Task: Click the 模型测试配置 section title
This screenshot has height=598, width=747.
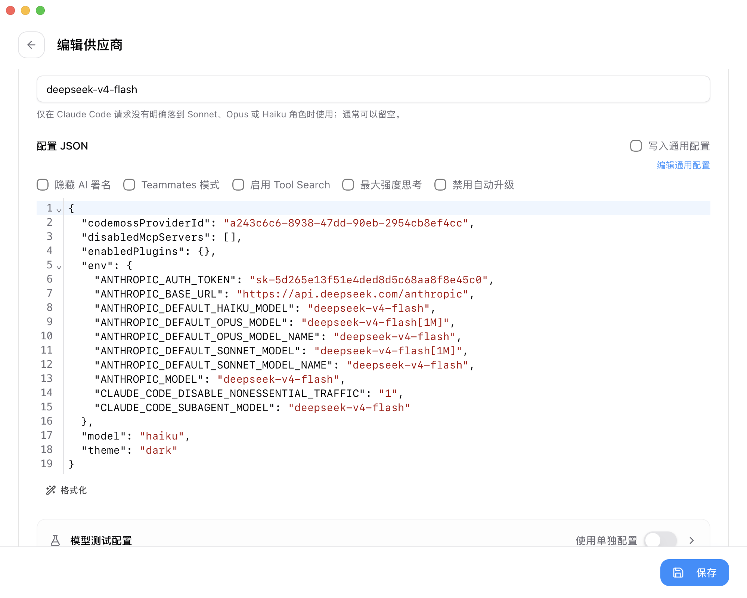Action: (101, 540)
